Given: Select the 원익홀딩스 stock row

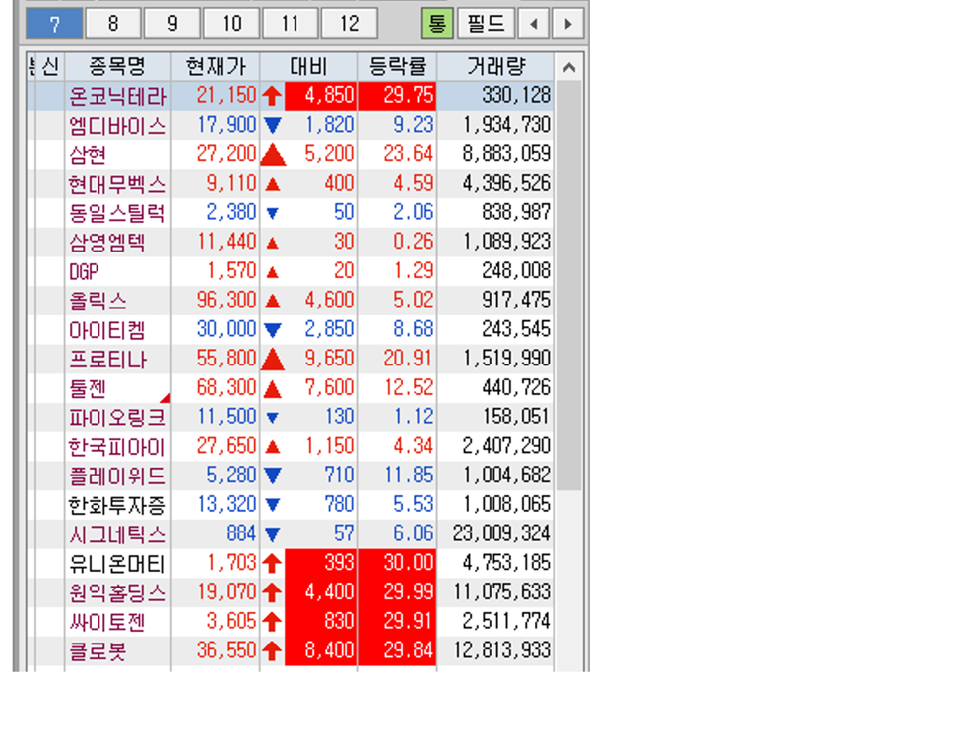Looking at the screenshot, I should [291, 592].
